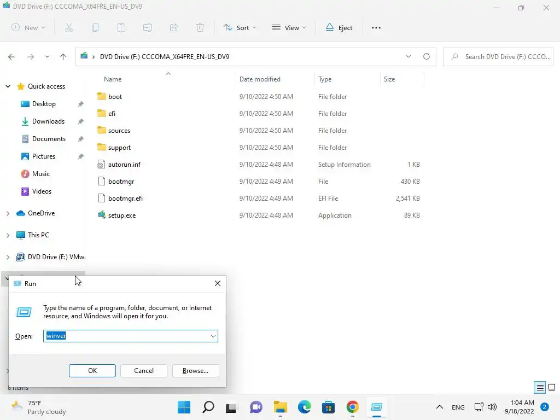Open File Explorer taskbar icon
560x420 pixels.
point(281,407)
